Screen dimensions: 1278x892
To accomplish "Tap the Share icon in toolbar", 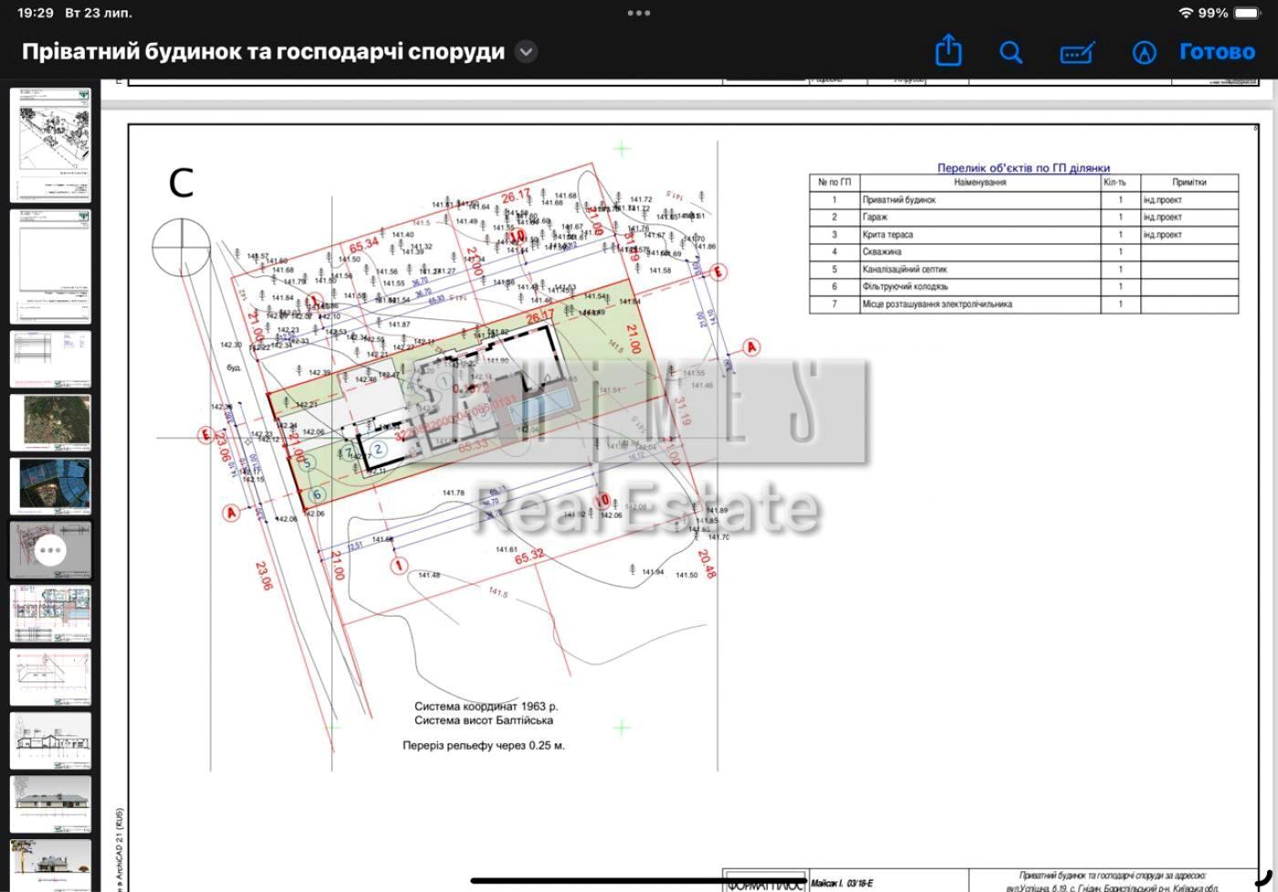I will (948, 51).
